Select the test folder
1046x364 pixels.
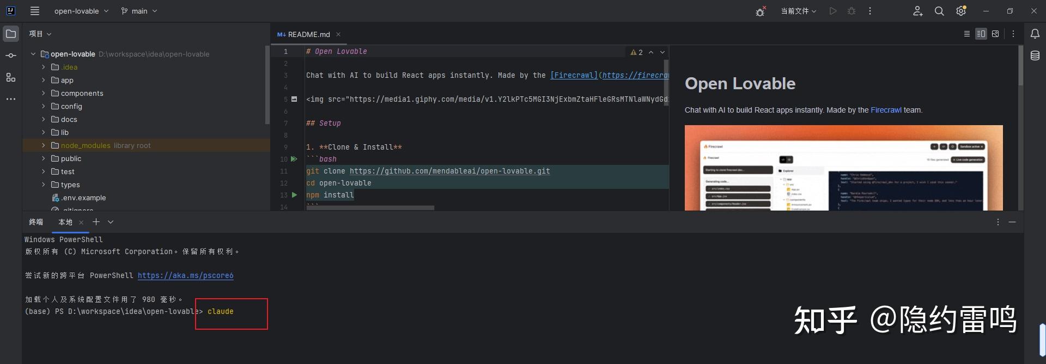(x=68, y=171)
